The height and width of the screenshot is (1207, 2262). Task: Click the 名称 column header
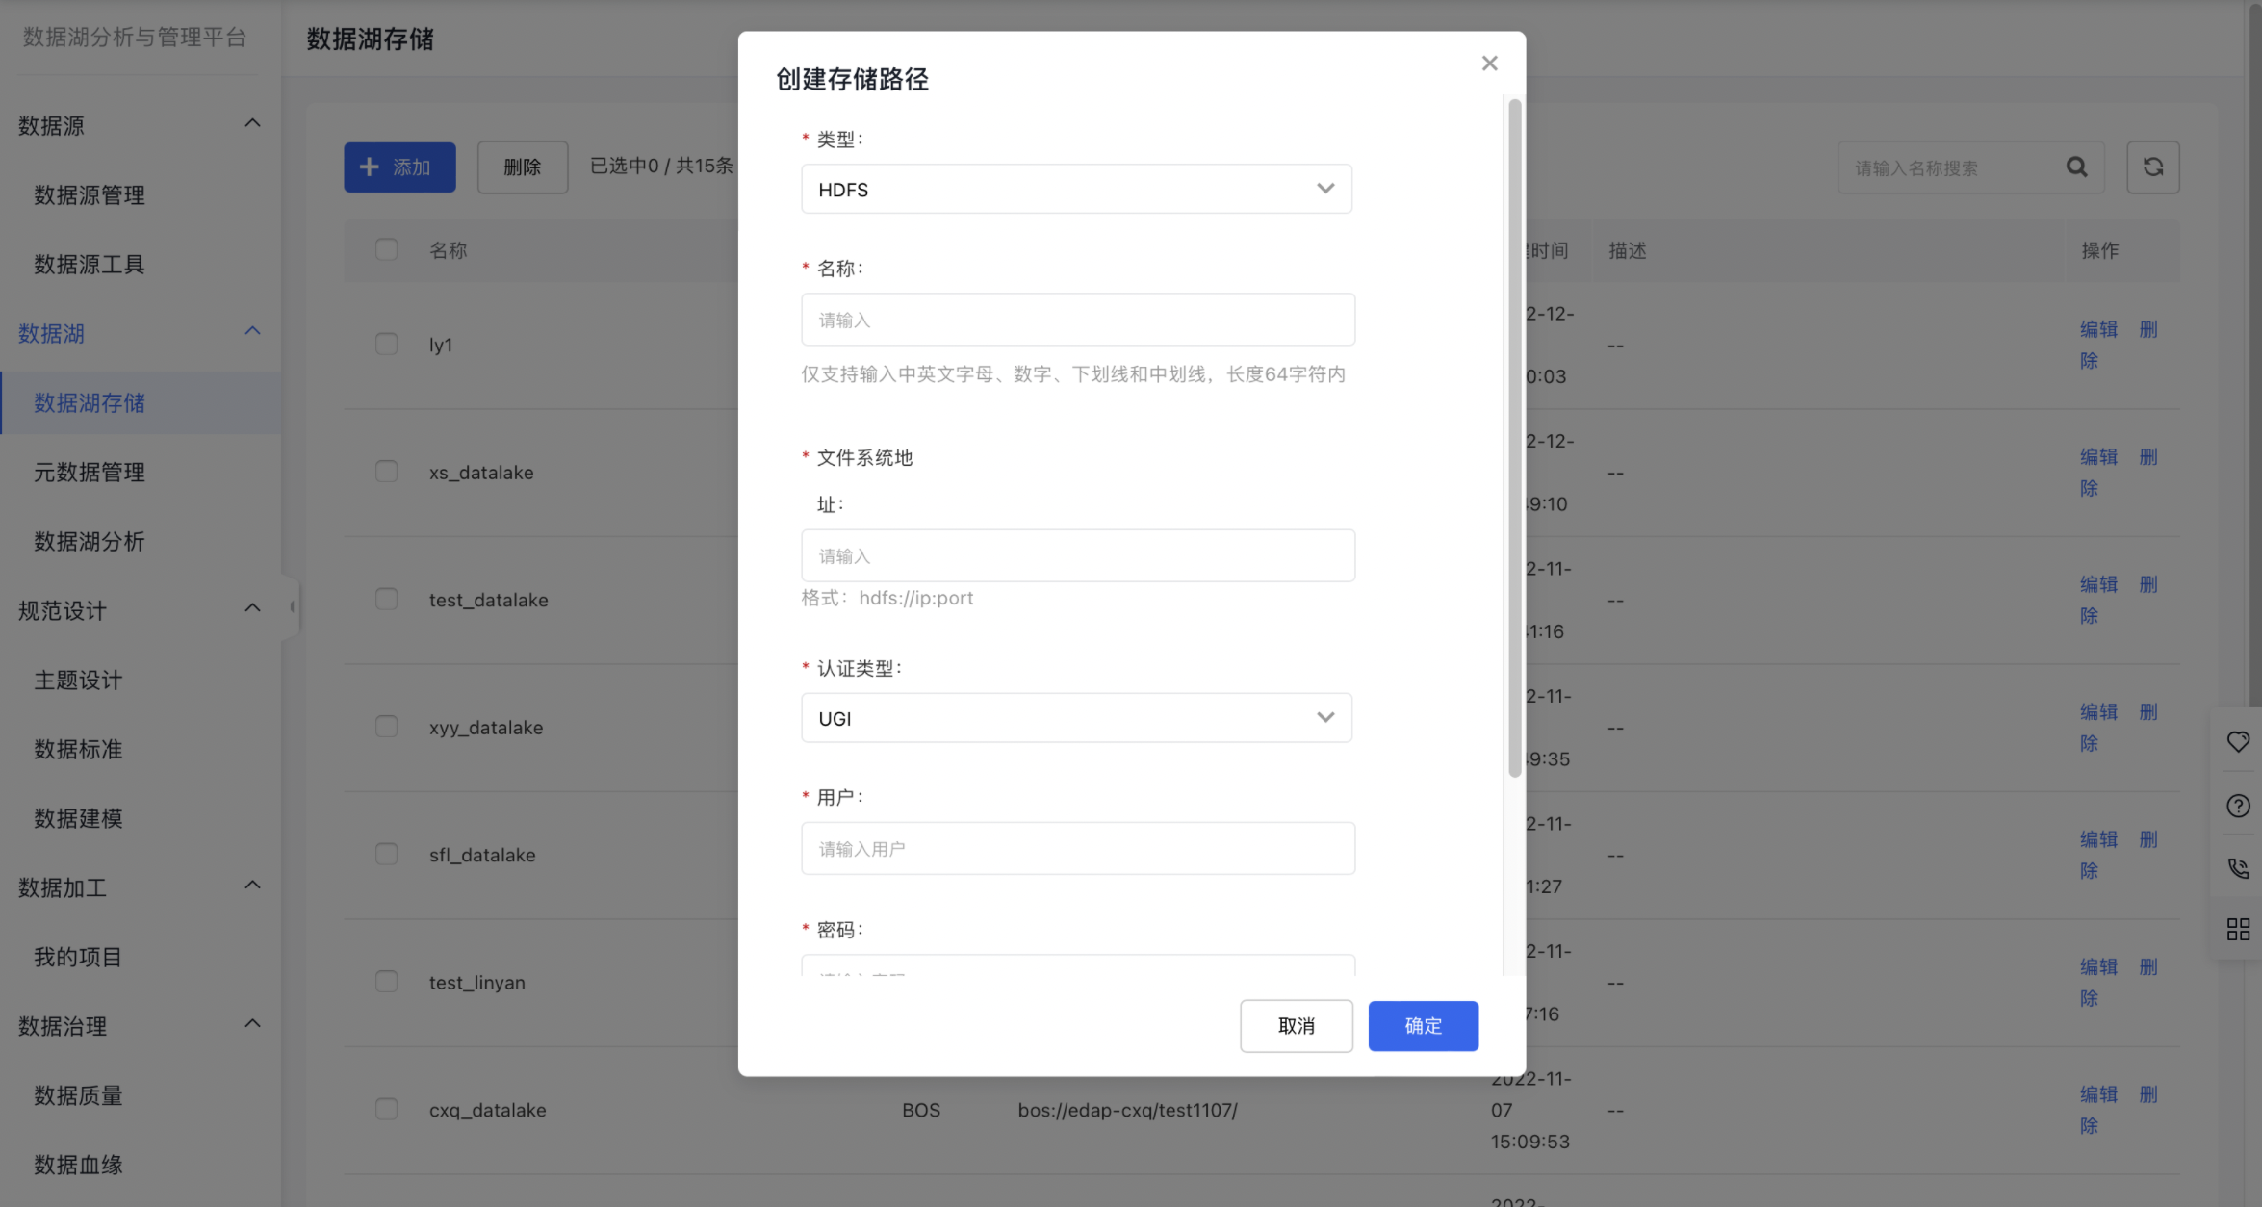click(448, 250)
